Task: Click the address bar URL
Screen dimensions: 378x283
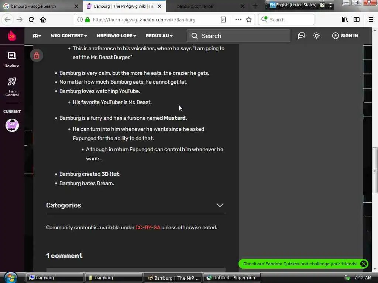Action: [x=144, y=20]
